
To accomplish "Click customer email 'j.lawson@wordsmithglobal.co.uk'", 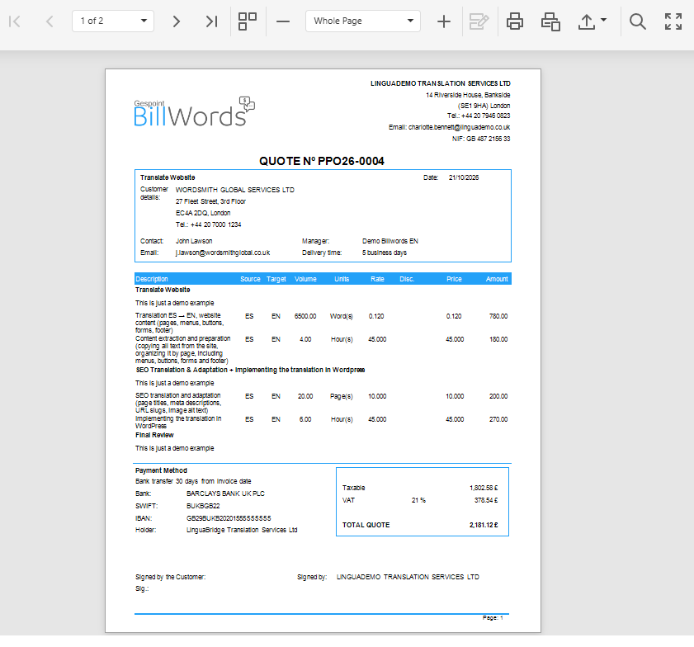I will (223, 253).
